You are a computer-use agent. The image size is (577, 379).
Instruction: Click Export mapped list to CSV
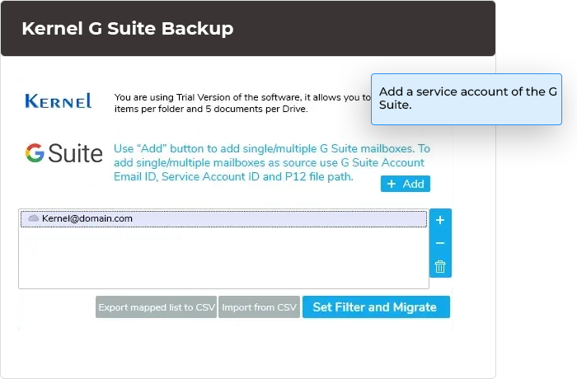click(157, 307)
